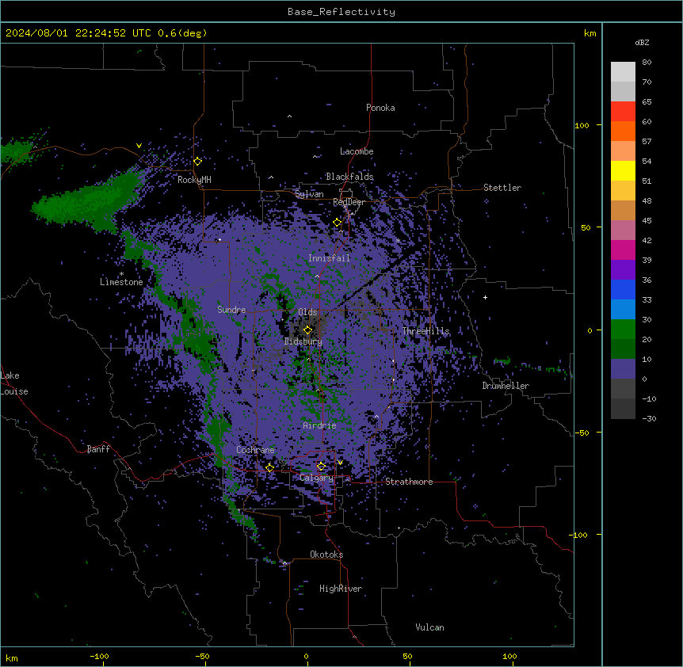The image size is (683, 667).
Task: Click the magenta 42 dBZ legend swatch
Action: [623, 250]
